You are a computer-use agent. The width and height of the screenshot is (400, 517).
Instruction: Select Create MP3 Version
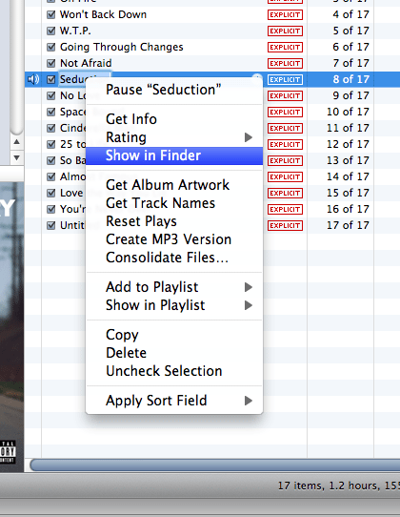pos(174,239)
